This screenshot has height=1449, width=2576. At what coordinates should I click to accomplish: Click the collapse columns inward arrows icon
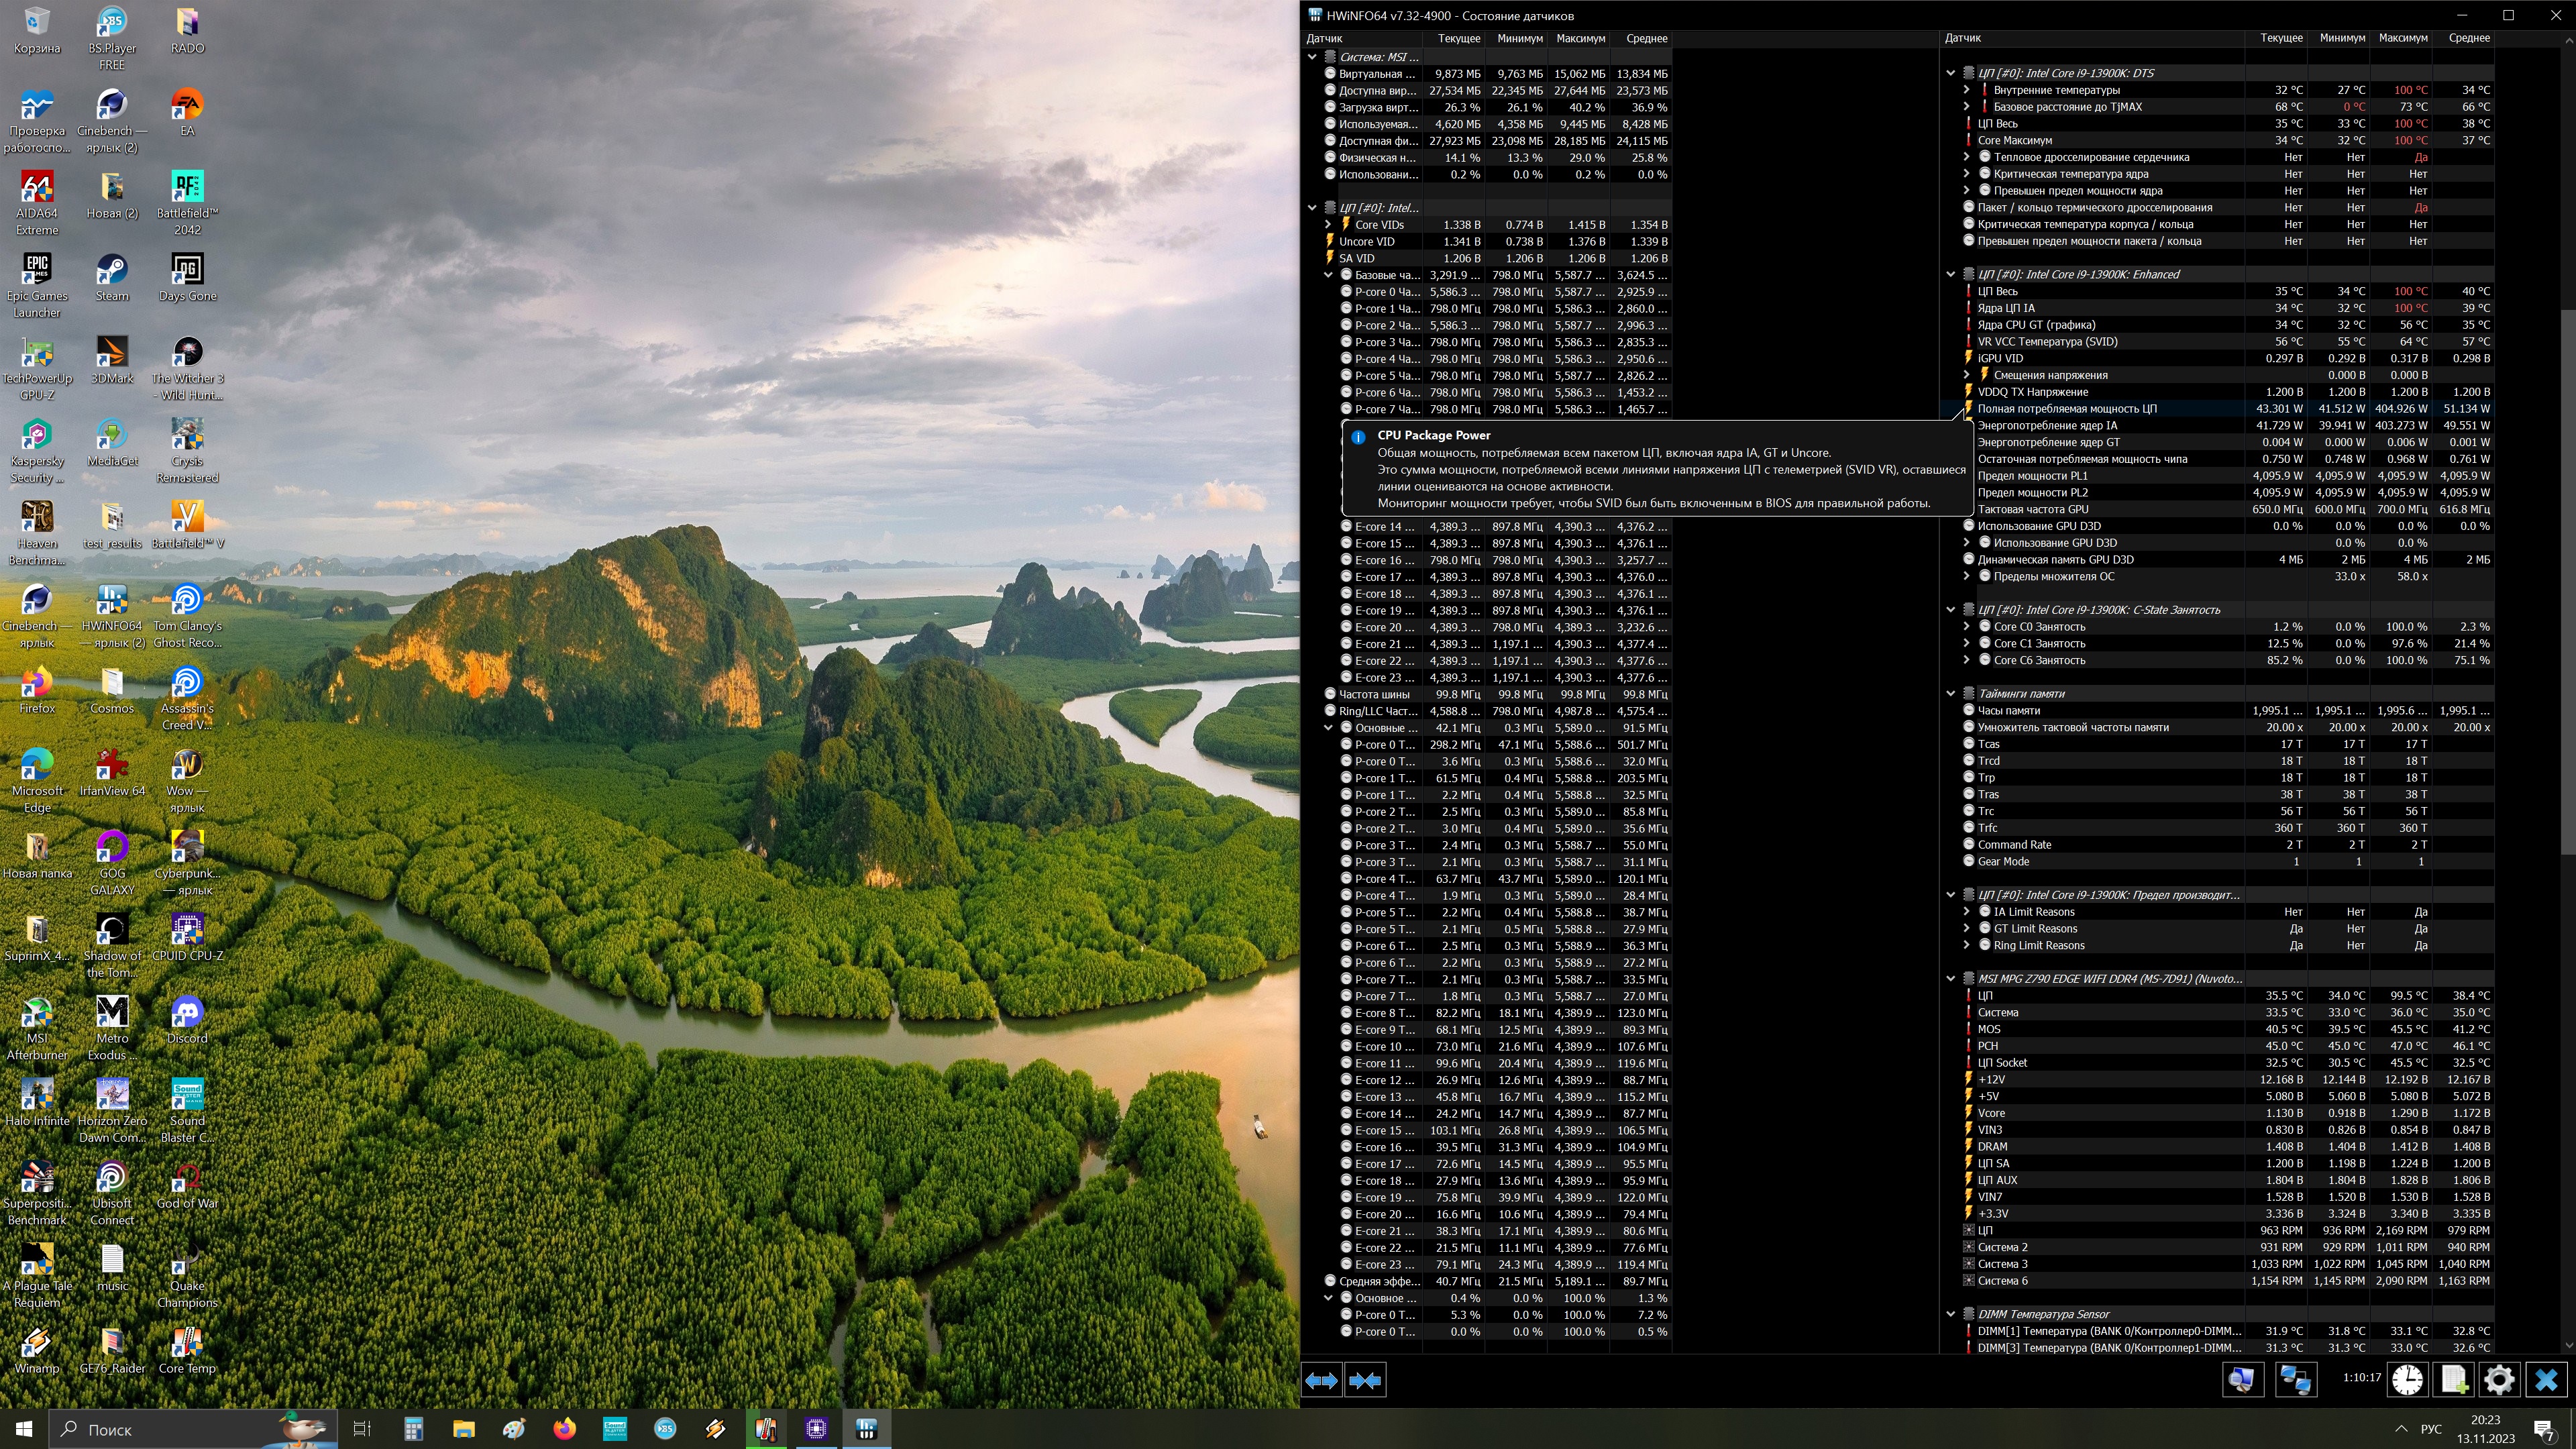click(x=1365, y=1380)
